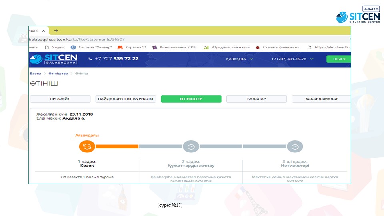This screenshot has height=216, width=384.
Task: Close the current browser tab
Action: (x=43, y=31)
